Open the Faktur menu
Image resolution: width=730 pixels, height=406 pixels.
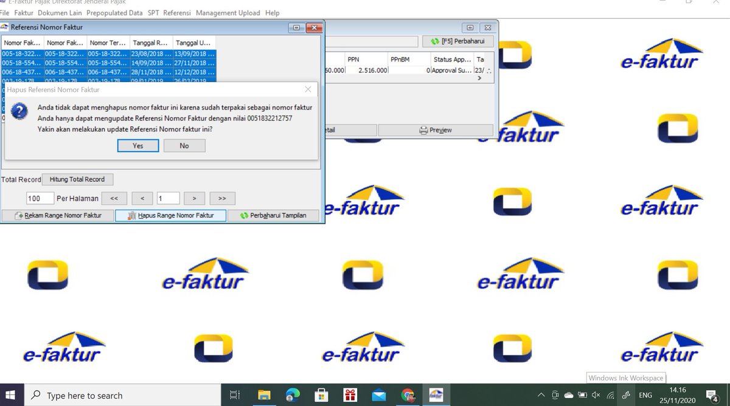tap(23, 13)
